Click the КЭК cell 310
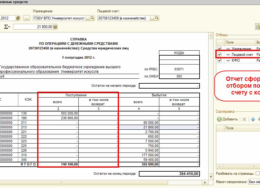The width and height of the screenshot is (260, 188). [x=28, y=155]
